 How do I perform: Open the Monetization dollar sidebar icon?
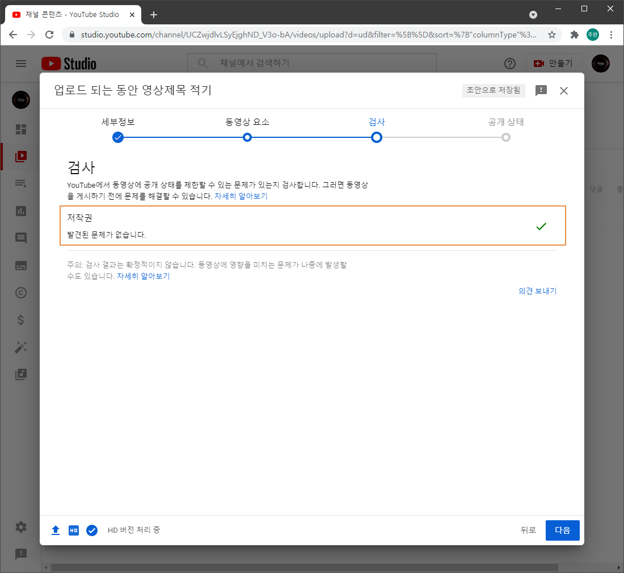click(20, 320)
